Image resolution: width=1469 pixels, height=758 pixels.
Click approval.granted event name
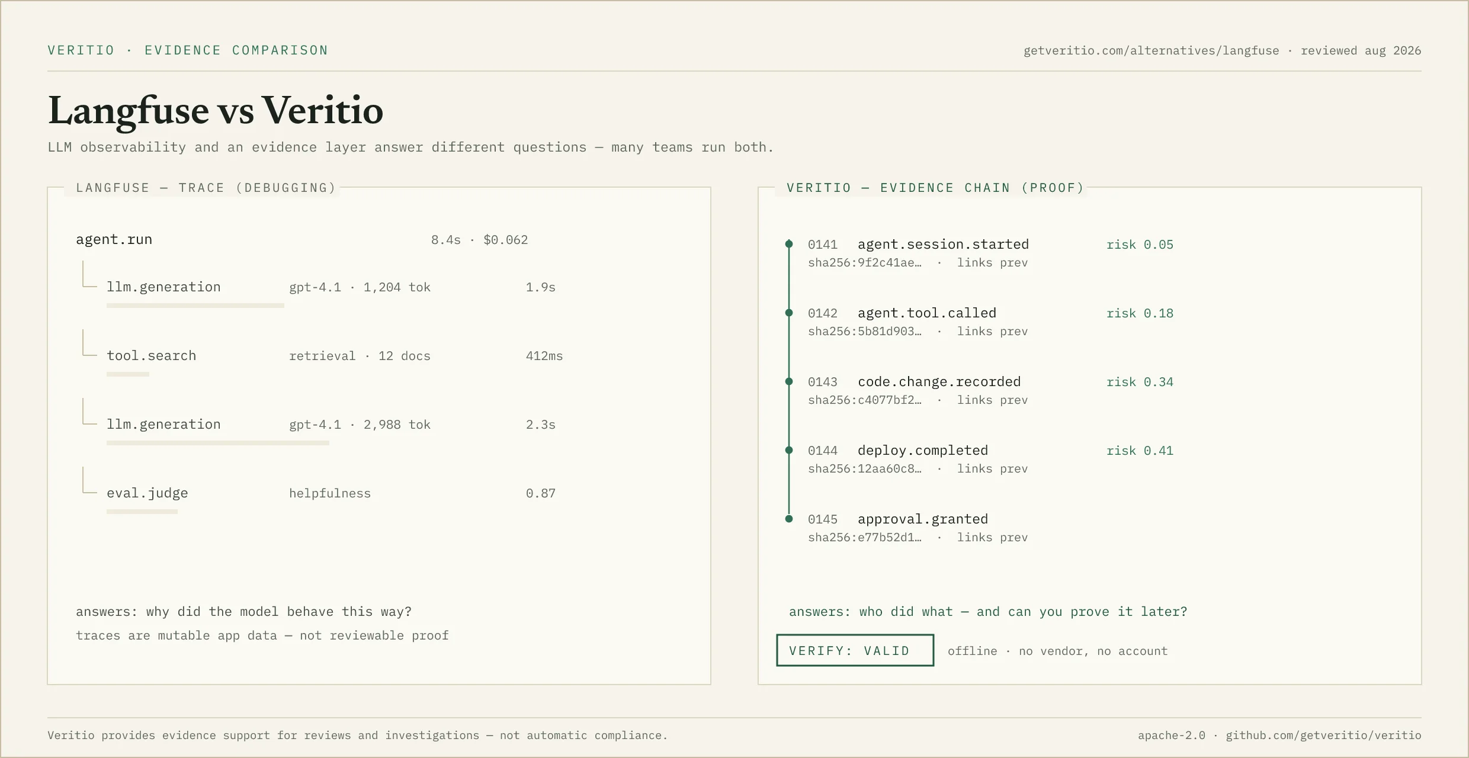click(x=923, y=519)
